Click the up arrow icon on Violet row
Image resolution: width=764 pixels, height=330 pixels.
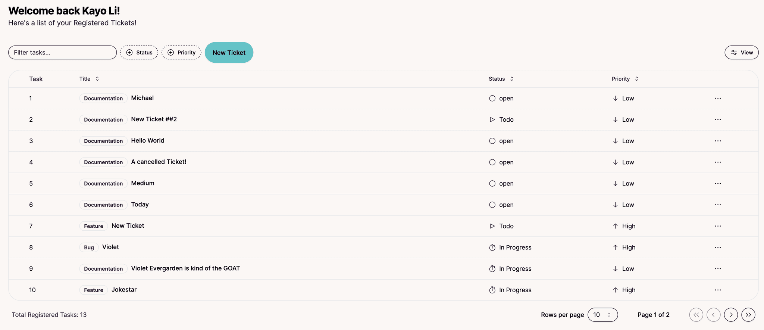[616, 247]
